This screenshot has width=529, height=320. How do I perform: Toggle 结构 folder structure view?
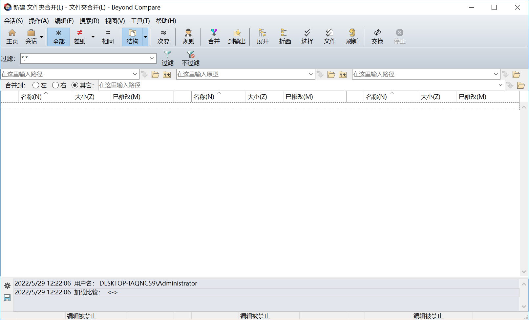click(x=132, y=36)
